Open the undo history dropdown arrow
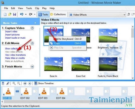135x109 pixels. tap(26, 14)
